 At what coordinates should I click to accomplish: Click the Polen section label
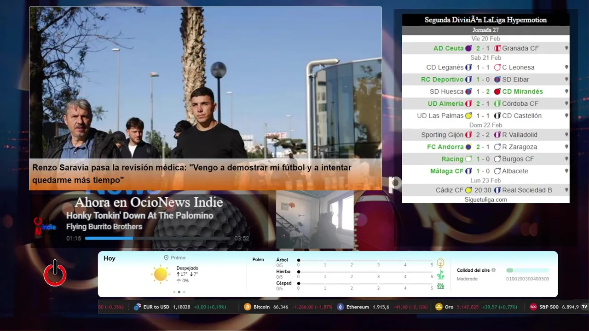tap(258, 260)
